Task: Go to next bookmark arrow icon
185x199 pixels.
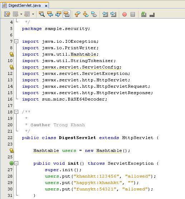Action: [86, 14]
